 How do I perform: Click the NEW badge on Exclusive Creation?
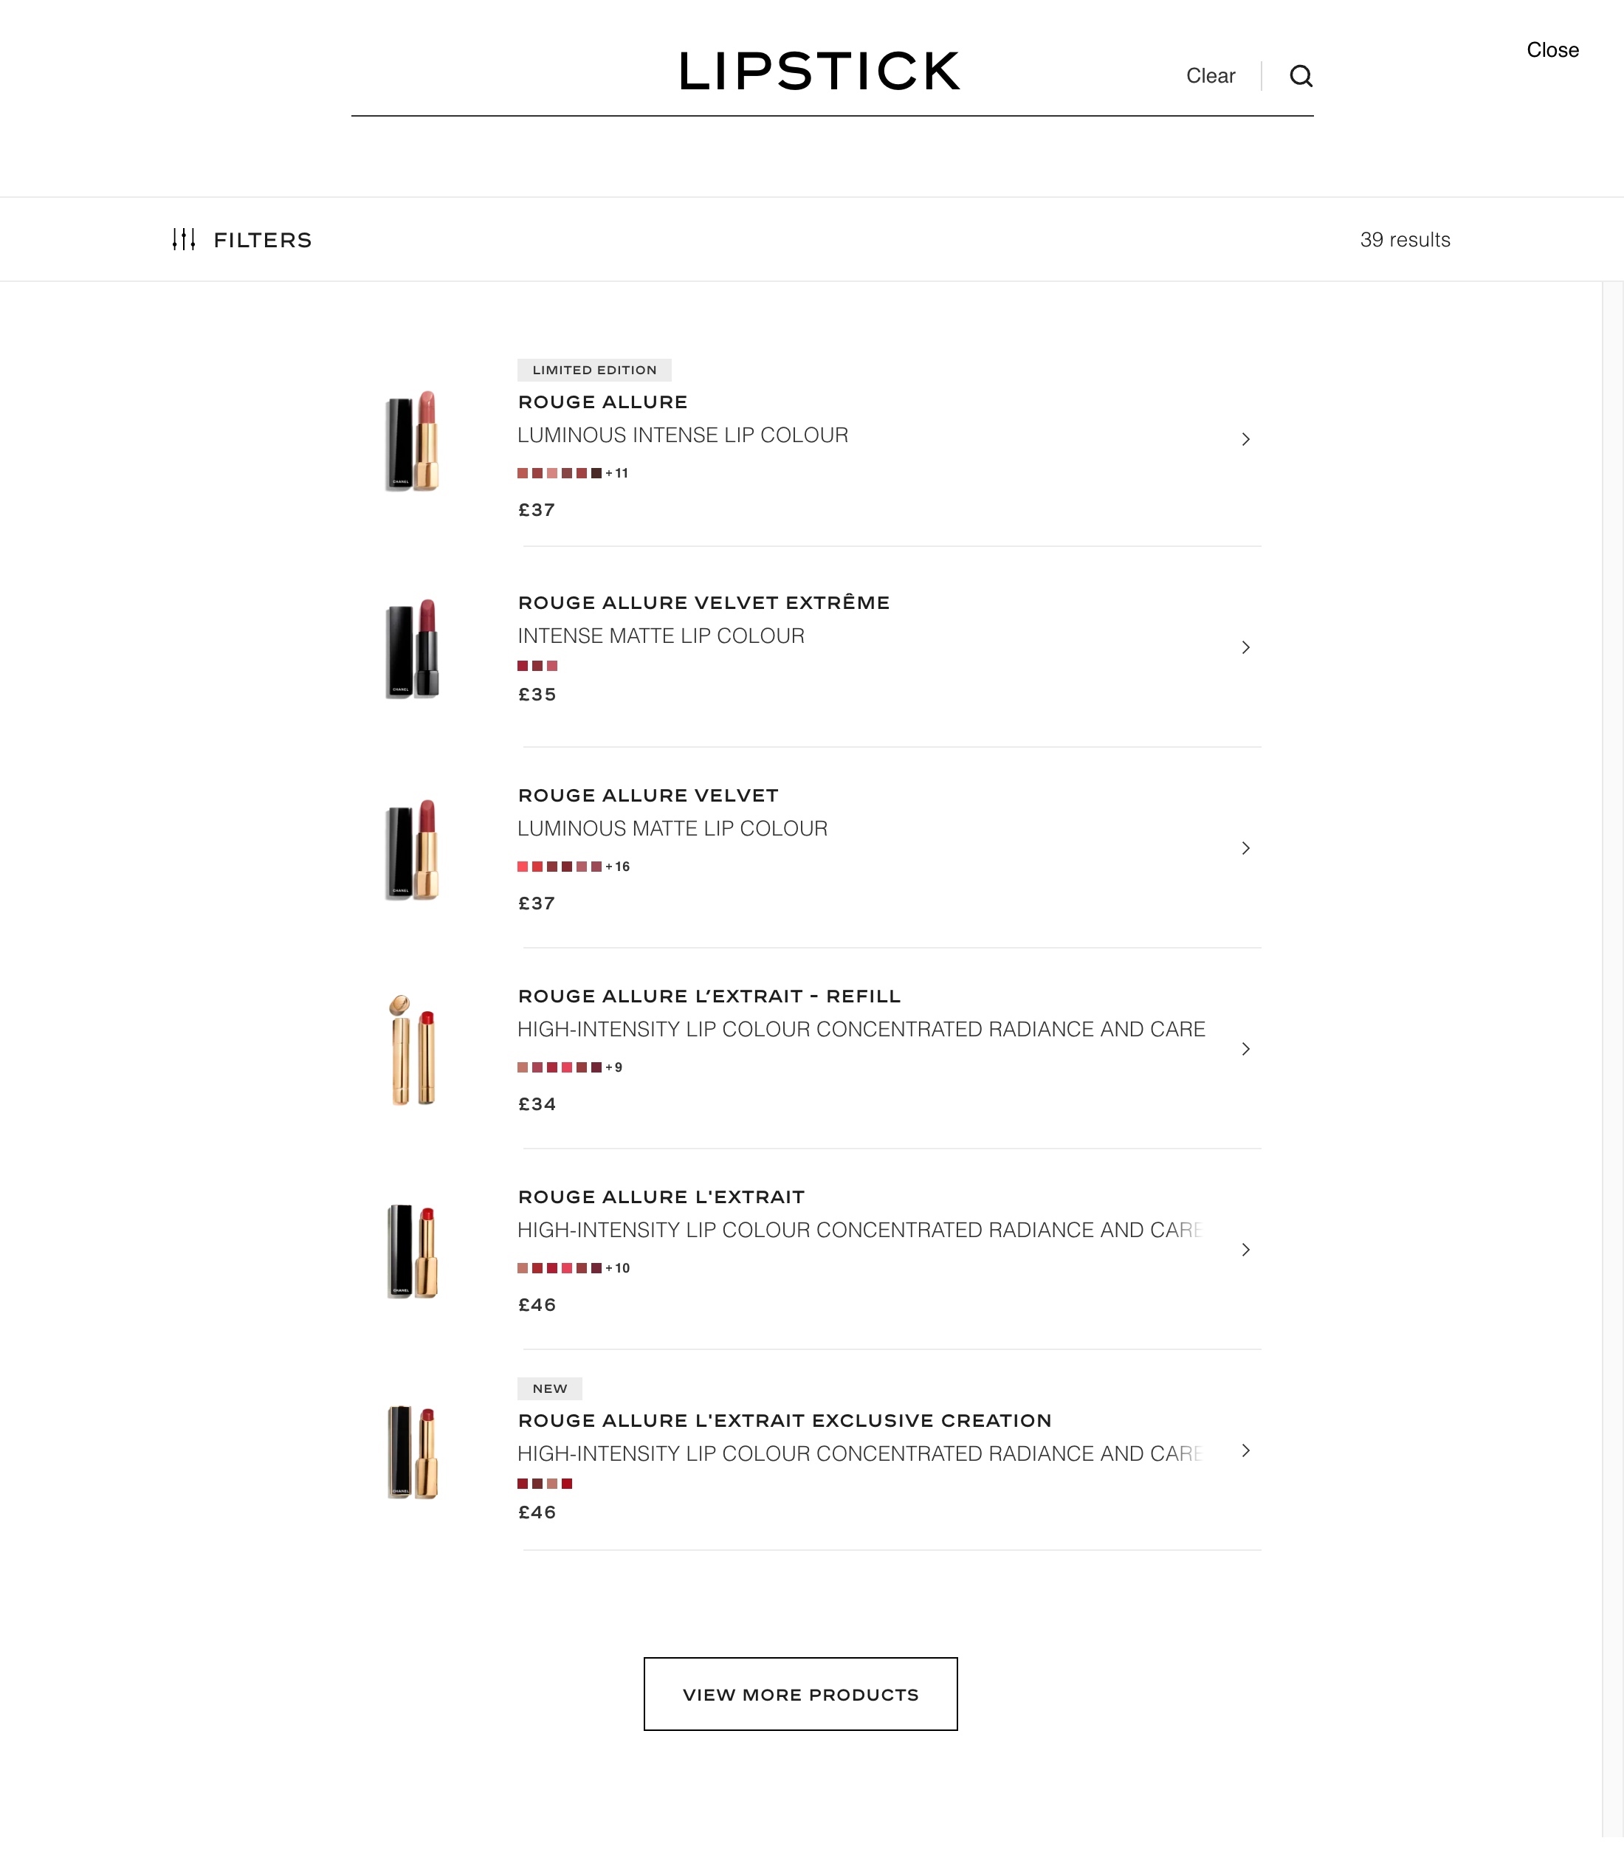pos(549,1388)
